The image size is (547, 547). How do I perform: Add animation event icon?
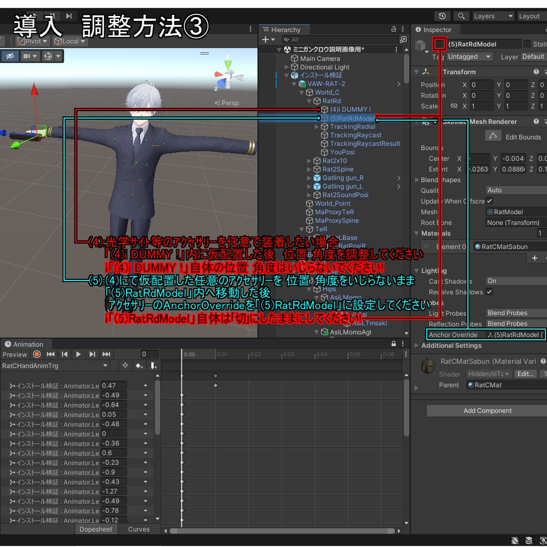click(x=153, y=365)
